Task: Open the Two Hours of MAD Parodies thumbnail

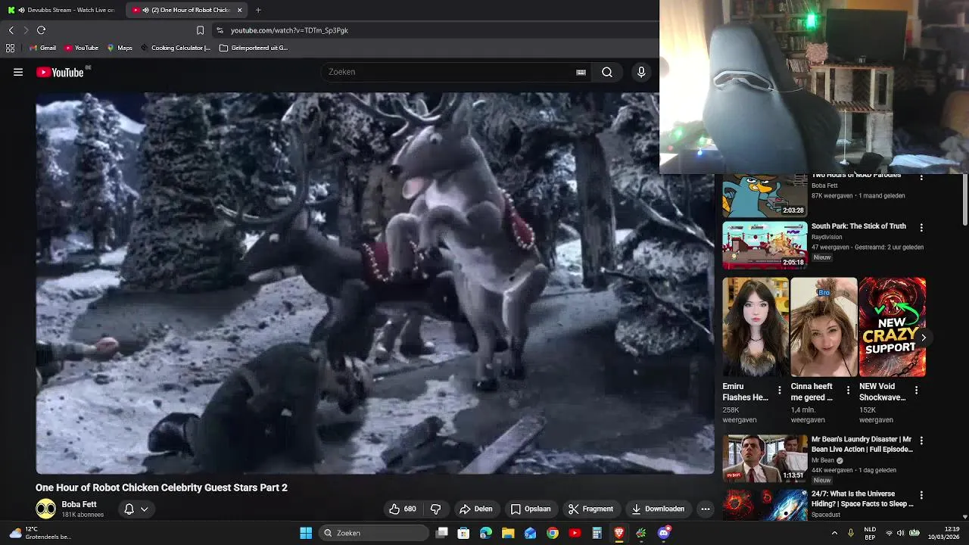Action: [765, 195]
